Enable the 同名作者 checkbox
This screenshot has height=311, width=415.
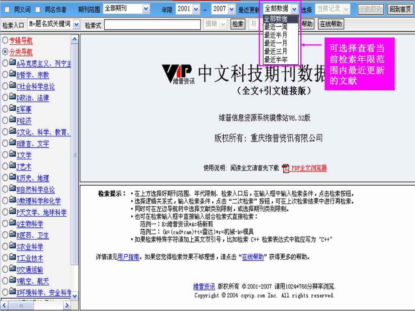[38, 10]
